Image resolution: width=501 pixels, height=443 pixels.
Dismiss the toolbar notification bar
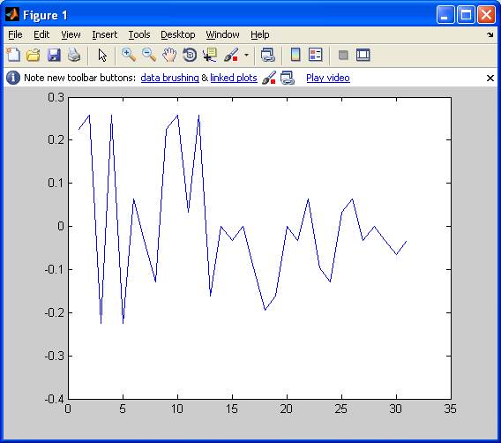pyautogui.click(x=490, y=78)
